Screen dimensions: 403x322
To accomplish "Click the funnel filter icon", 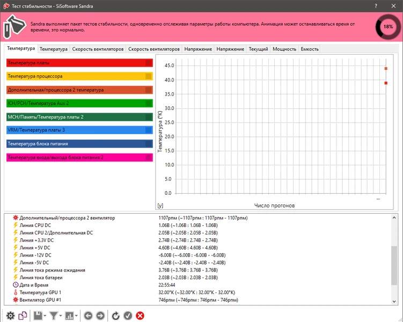I will coord(54,316).
